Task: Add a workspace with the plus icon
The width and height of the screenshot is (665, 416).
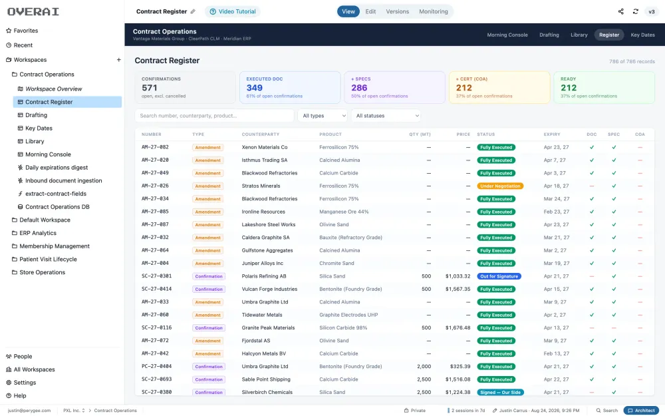Action: [119, 60]
